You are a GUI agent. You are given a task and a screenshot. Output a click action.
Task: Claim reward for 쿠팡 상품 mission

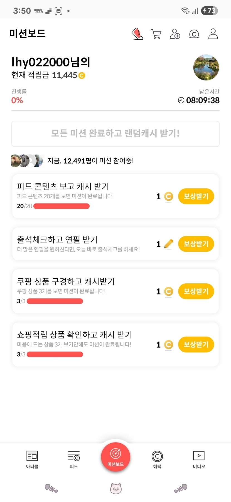pyautogui.click(x=196, y=291)
